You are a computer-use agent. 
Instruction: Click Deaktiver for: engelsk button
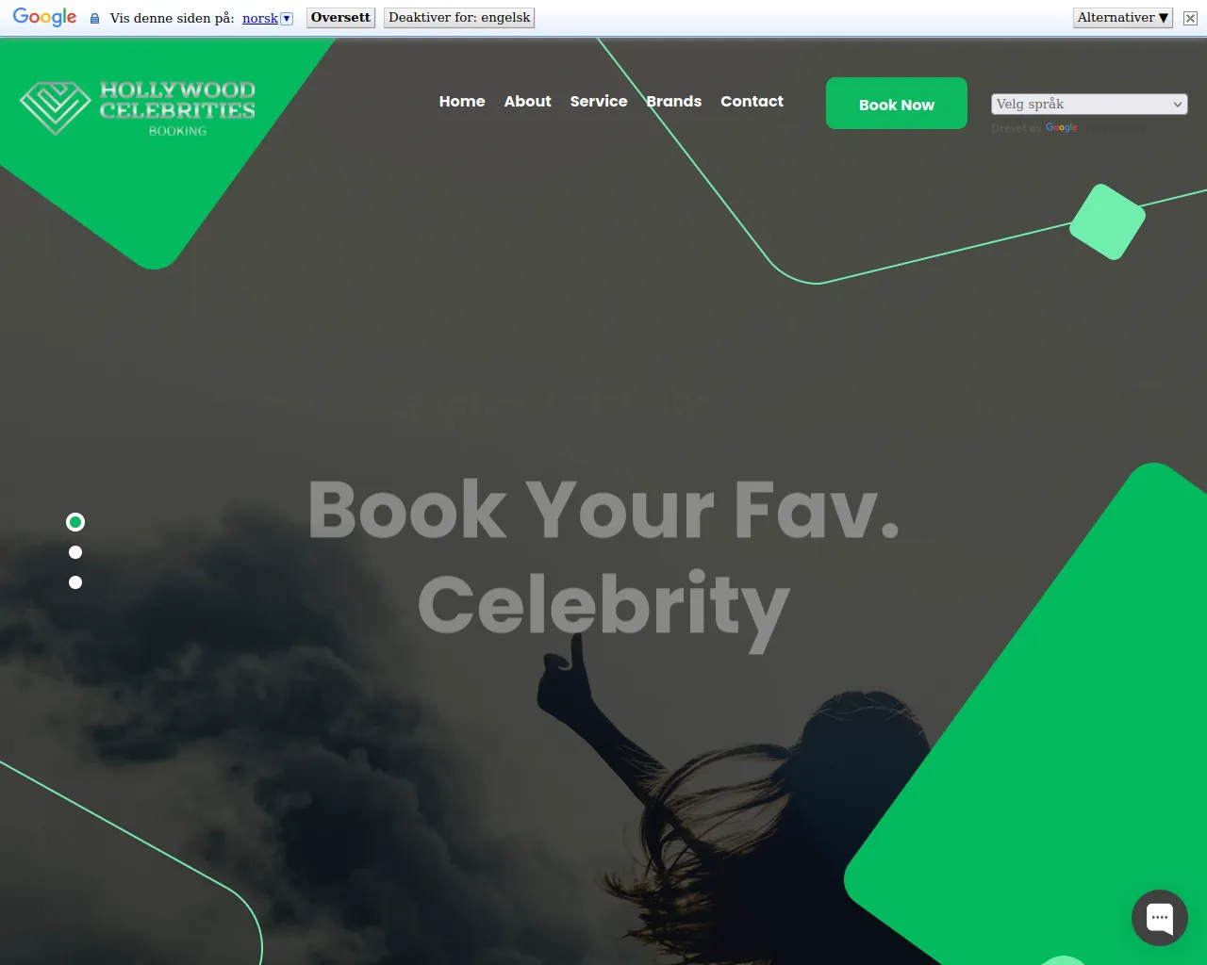click(x=459, y=18)
